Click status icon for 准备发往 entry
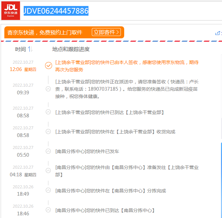Viewport: 222px width, 218px height. 48,171
